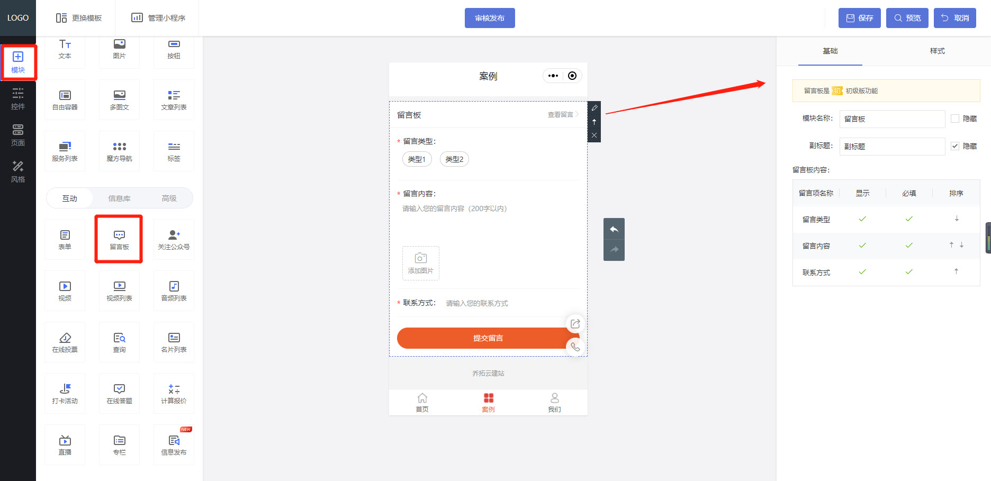Add a 按钮 module
The width and height of the screenshot is (991, 481).
pyautogui.click(x=174, y=49)
